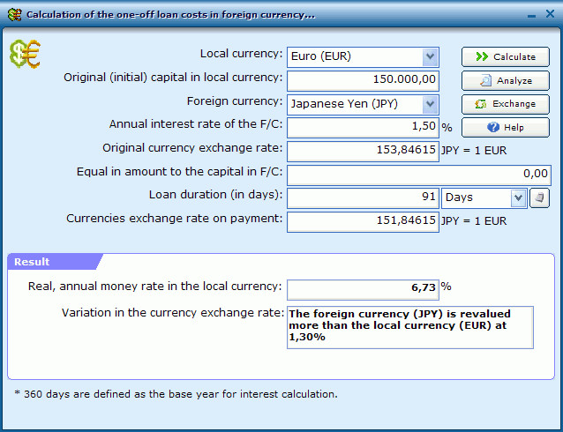Open Help for this calculator
This screenshot has width=563, height=432.
click(x=505, y=127)
